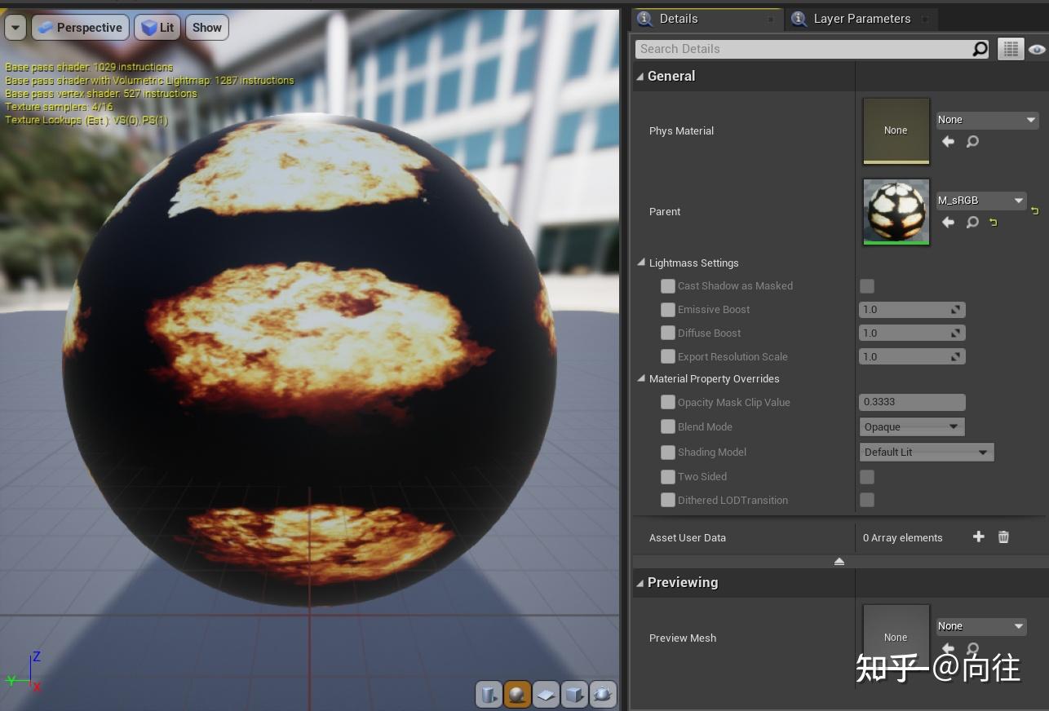Tick Dithered LODTransition value checkbox
The image size is (1049, 711).
867,500
